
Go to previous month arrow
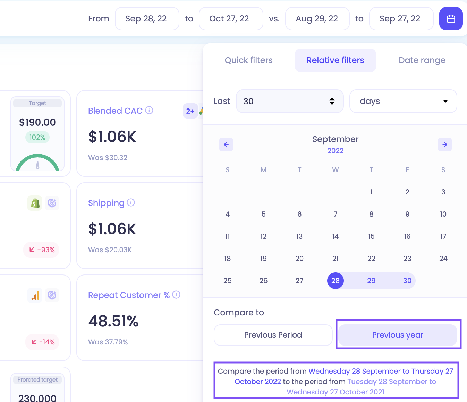(226, 145)
